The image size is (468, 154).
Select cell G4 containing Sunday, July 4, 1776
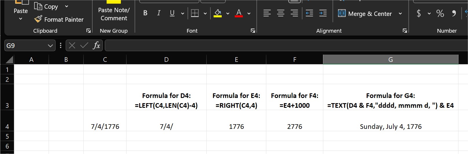point(390,126)
